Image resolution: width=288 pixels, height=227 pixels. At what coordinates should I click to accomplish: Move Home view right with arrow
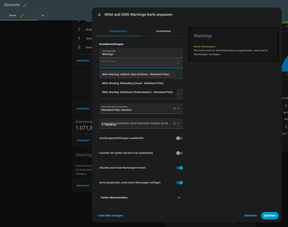coord(32,15)
